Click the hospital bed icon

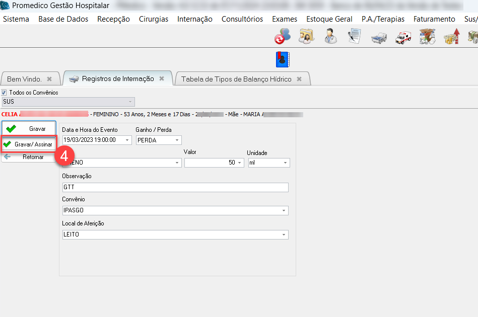(379, 37)
